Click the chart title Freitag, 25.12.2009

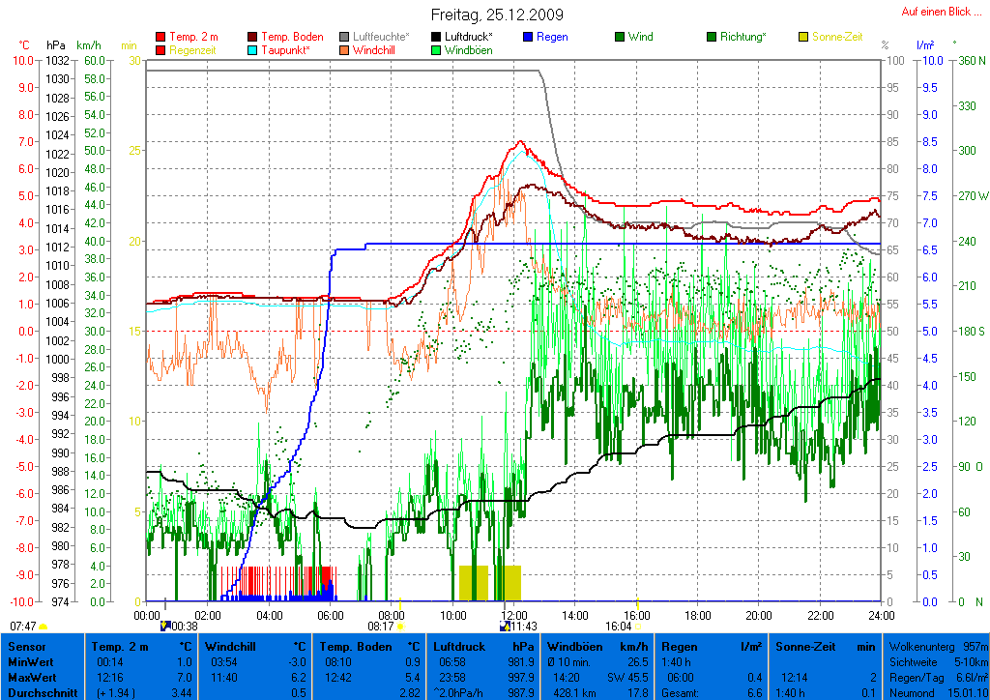point(496,15)
